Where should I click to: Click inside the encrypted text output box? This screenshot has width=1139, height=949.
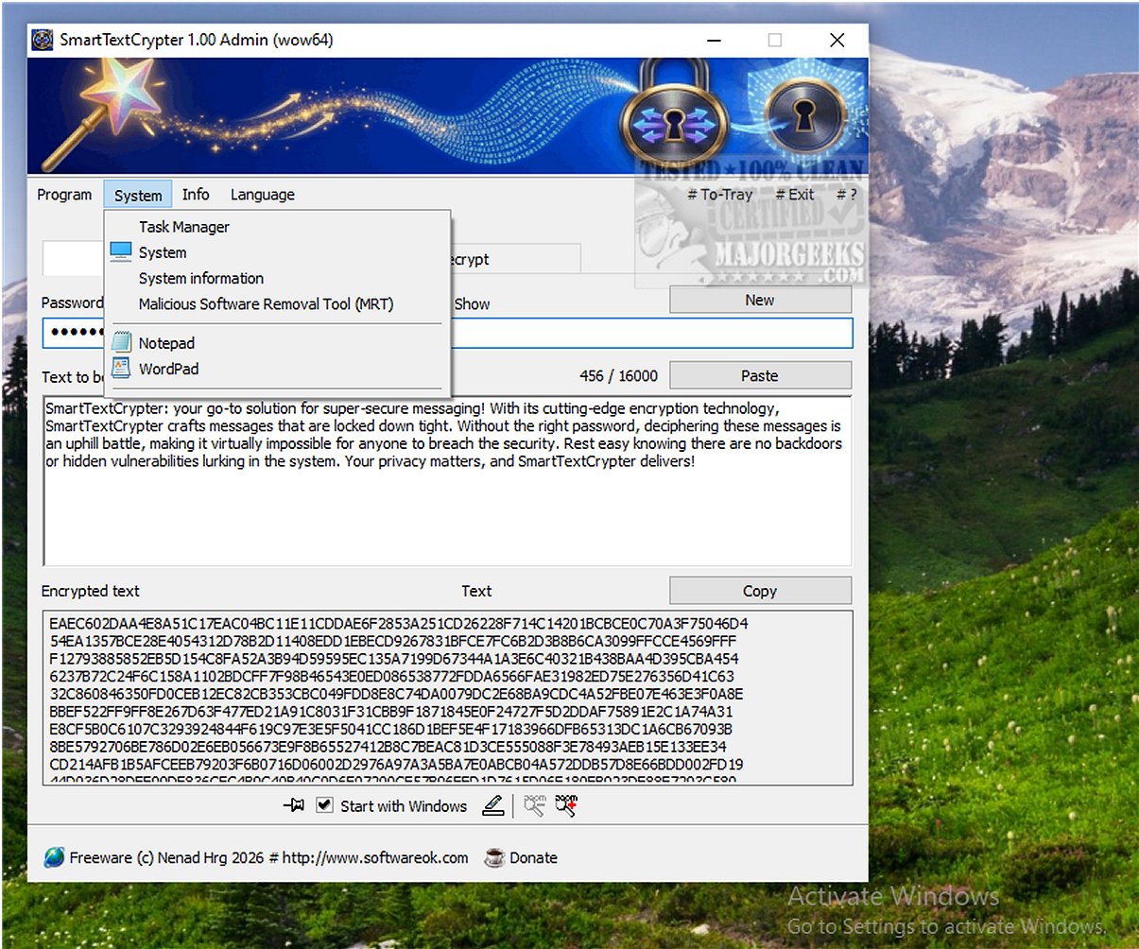click(447, 698)
